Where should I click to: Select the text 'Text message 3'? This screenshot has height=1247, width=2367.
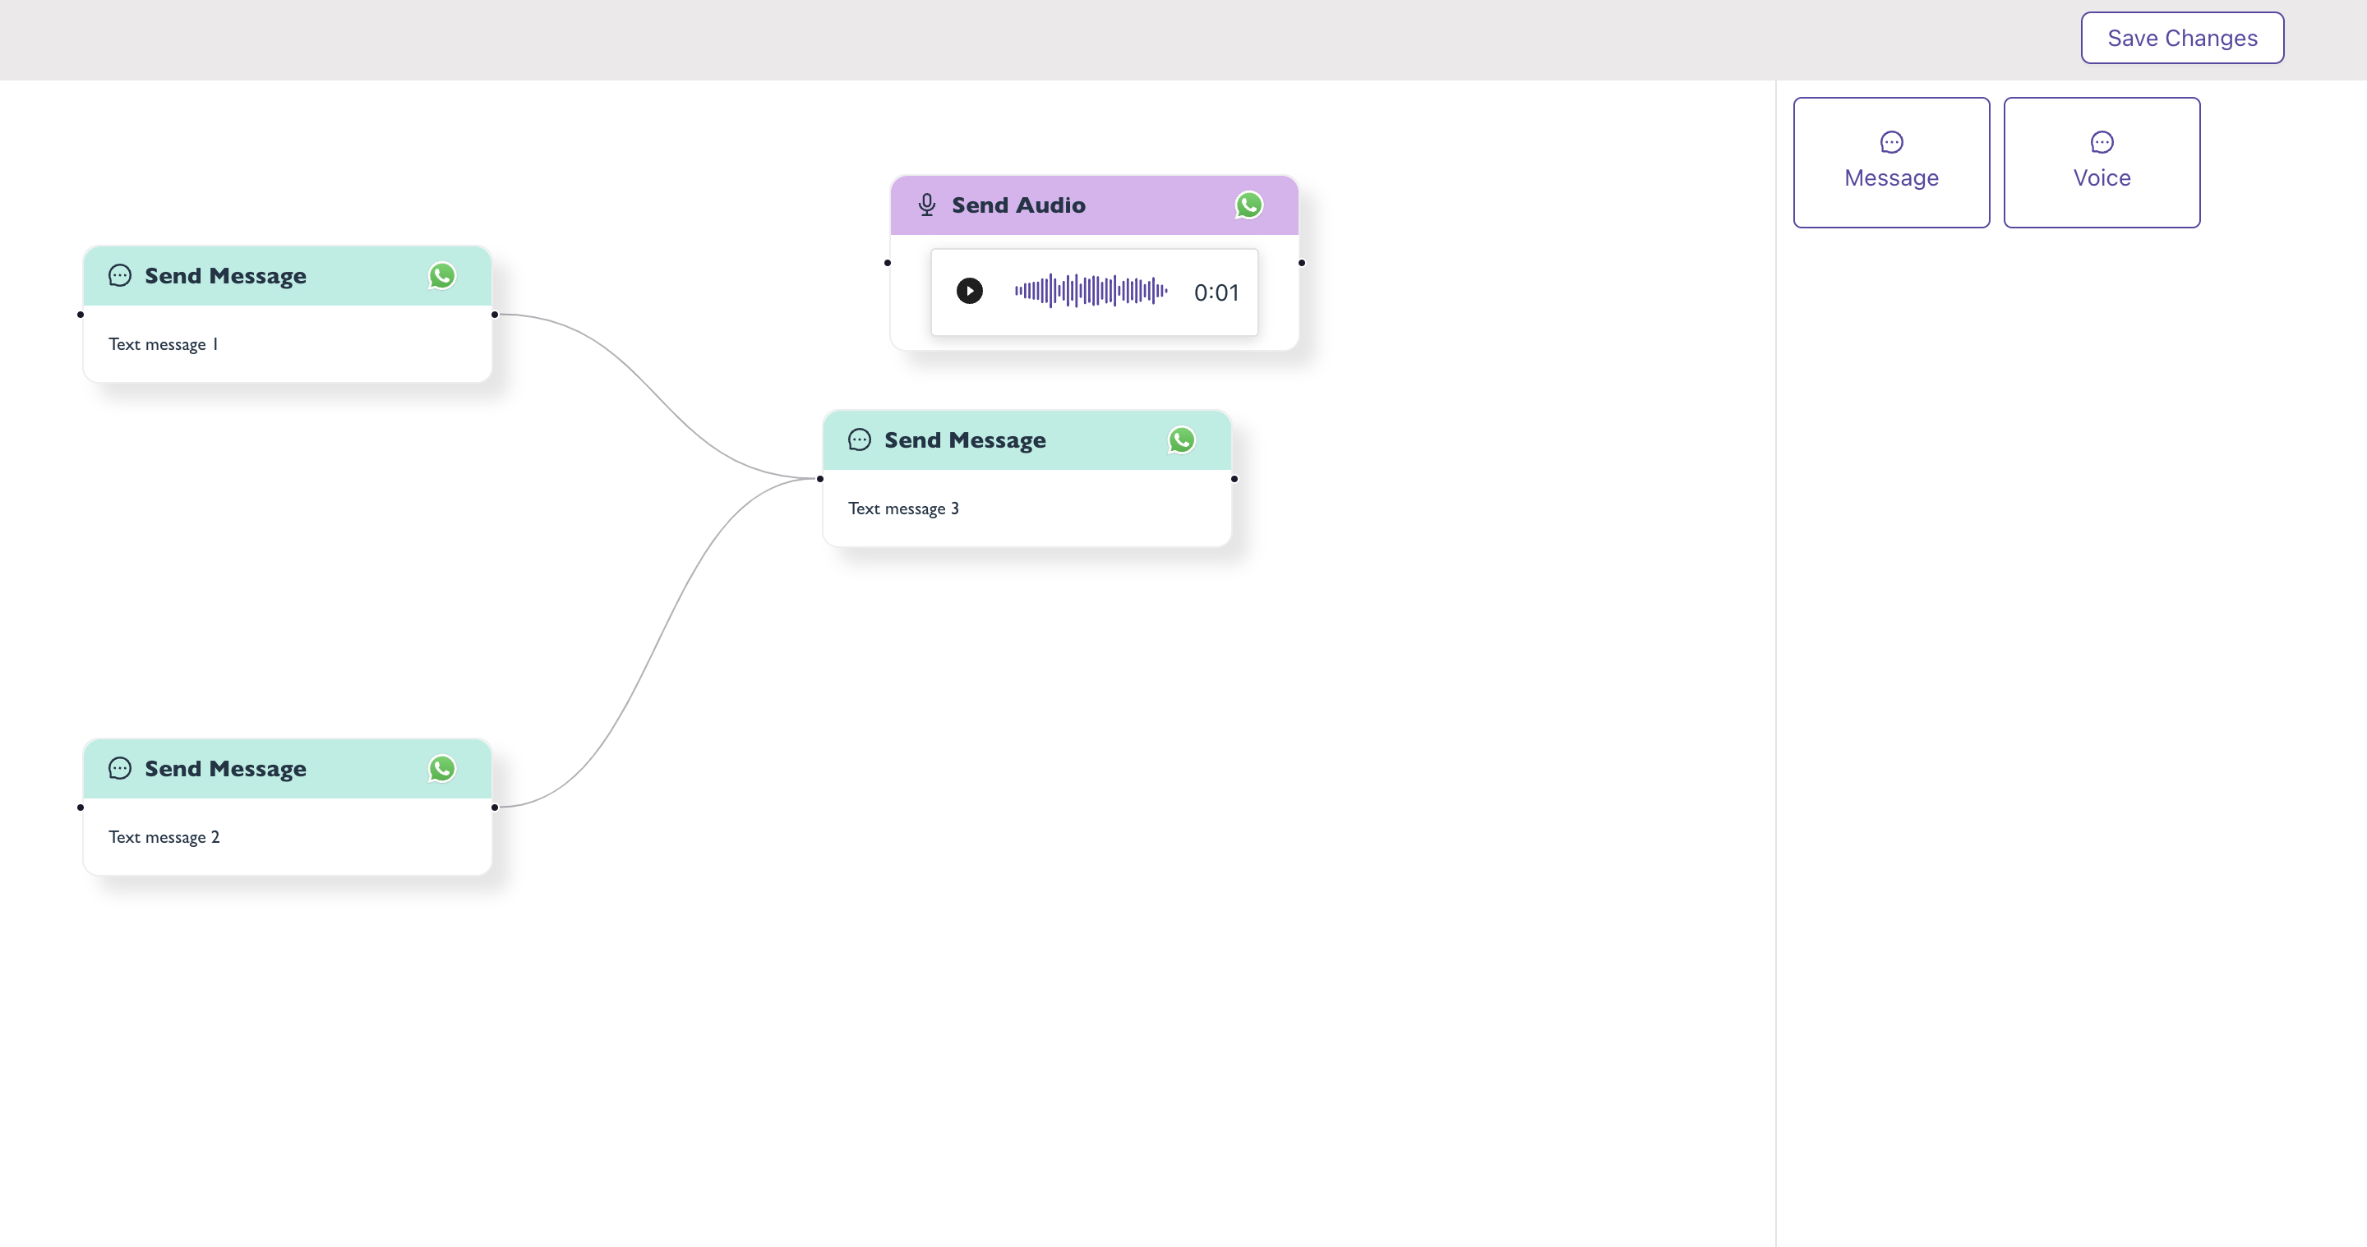(x=903, y=508)
